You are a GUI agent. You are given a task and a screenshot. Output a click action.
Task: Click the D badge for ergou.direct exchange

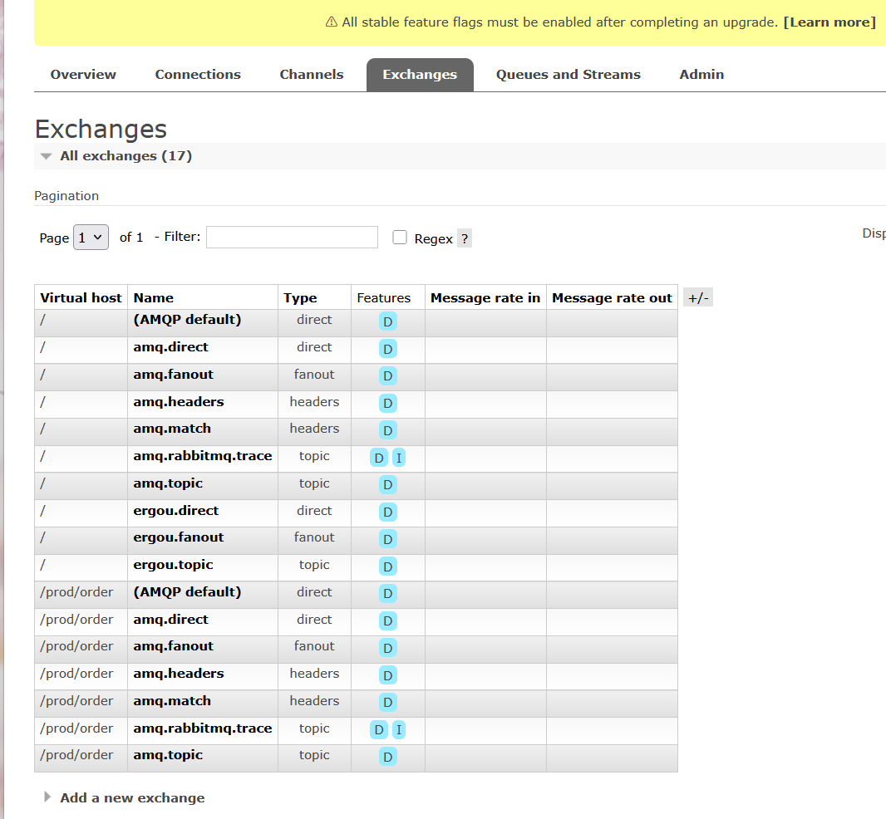(387, 512)
